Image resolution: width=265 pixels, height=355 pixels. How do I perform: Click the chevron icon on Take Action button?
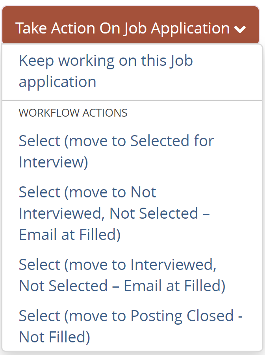(240, 29)
